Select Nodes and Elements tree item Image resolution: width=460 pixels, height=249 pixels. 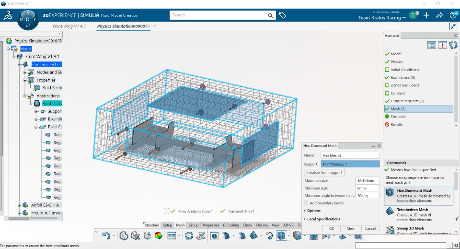click(x=49, y=72)
